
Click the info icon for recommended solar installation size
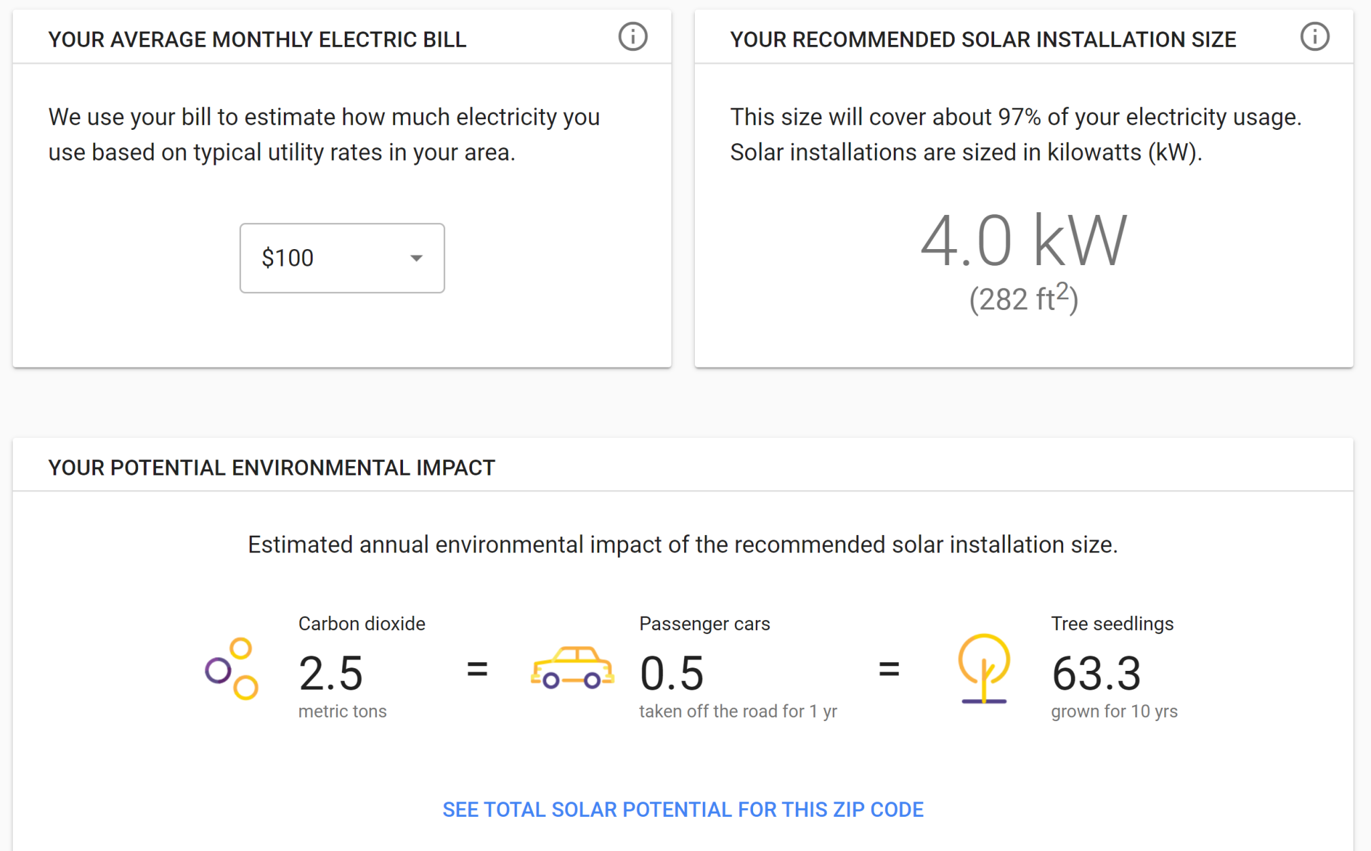pos(1315,37)
